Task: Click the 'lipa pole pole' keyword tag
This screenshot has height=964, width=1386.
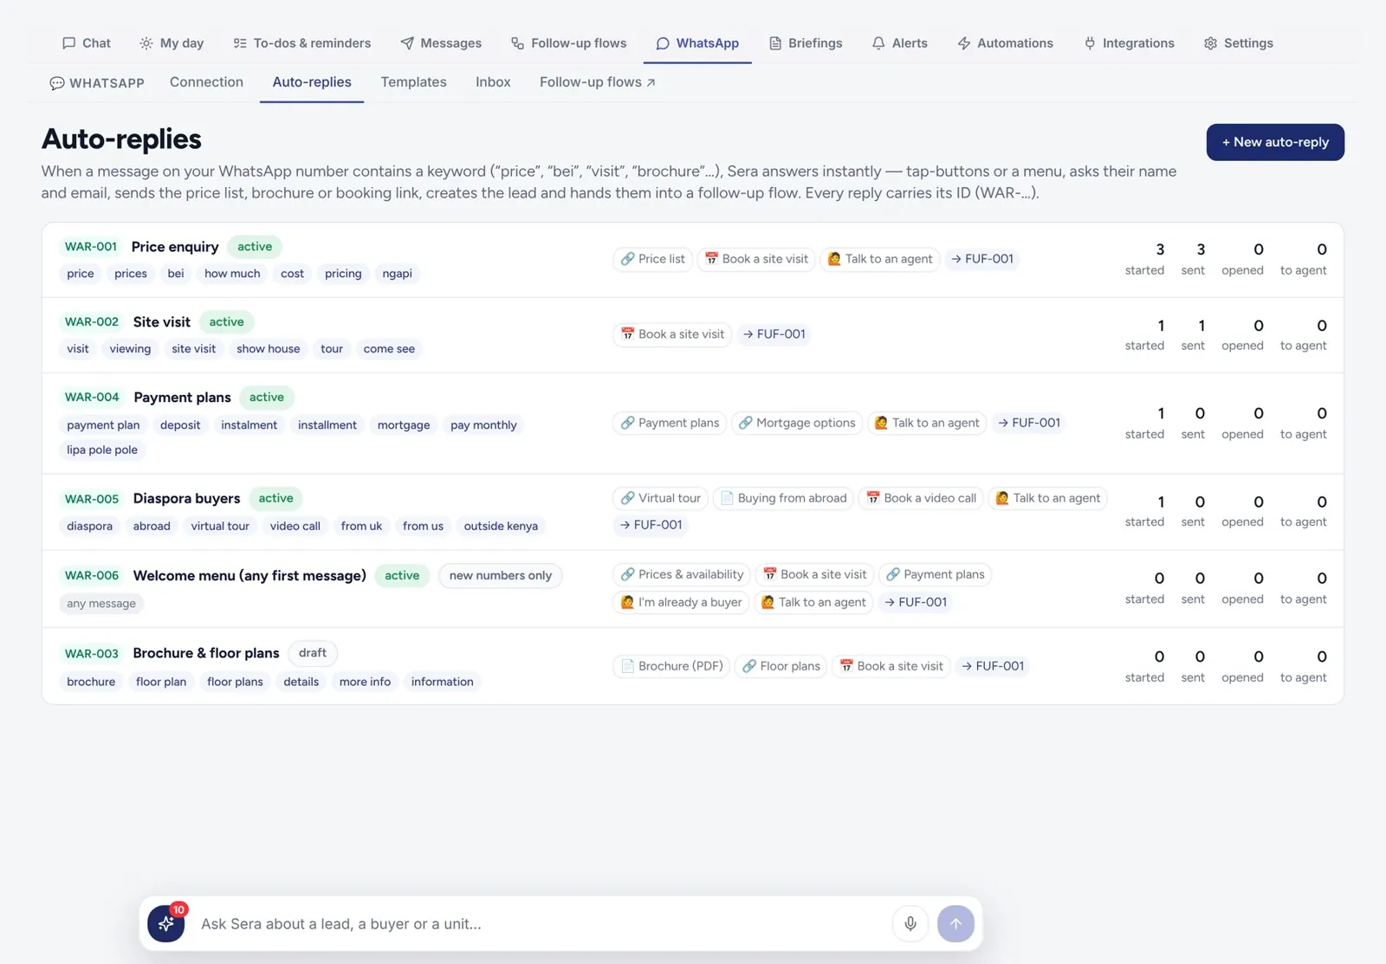Action: (x=102, y=450)
